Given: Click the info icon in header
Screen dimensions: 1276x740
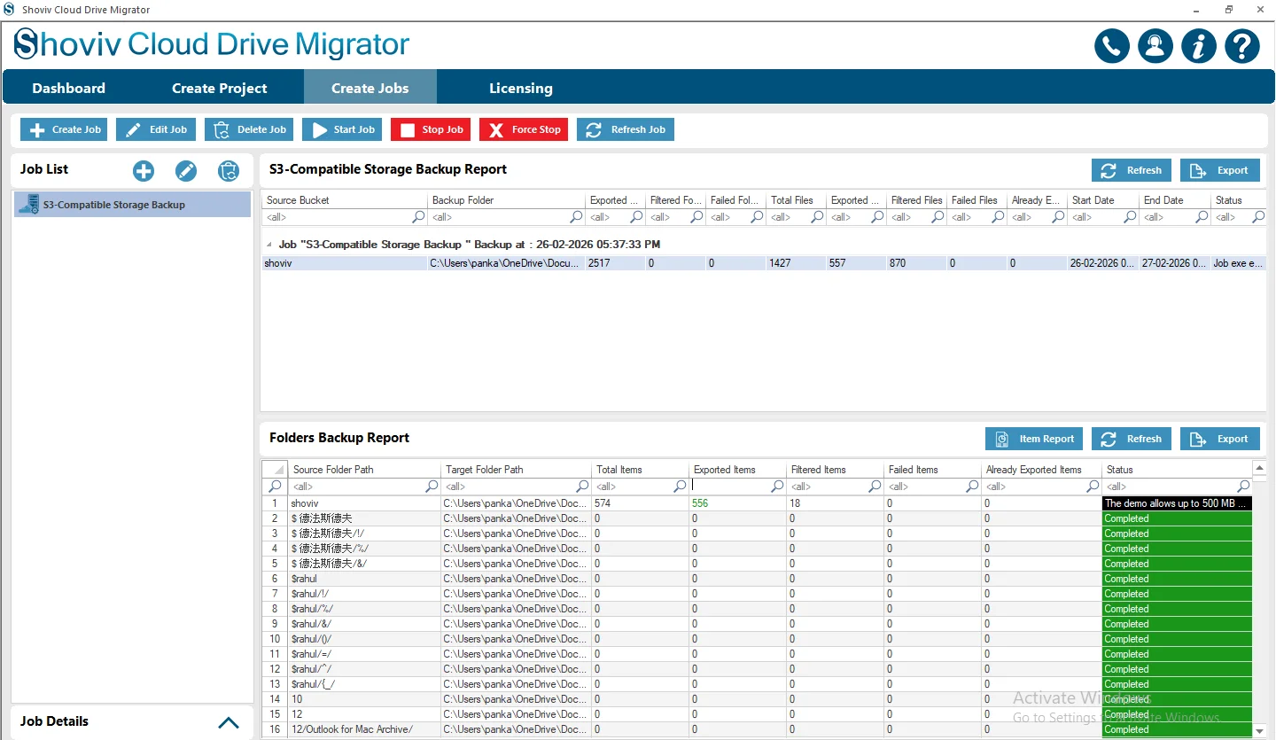Looking at the screenshot, I should click(x=1199, y=46).
